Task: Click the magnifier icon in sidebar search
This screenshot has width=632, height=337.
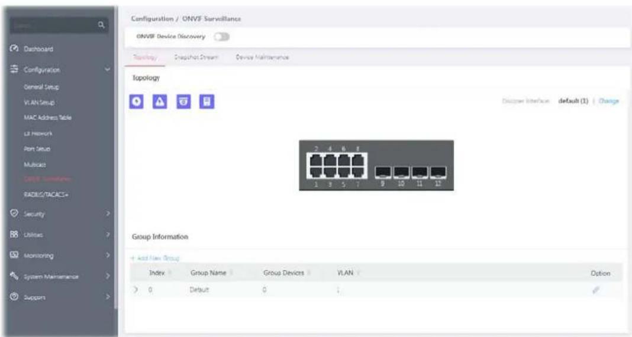Action: (x=101, y=25)
